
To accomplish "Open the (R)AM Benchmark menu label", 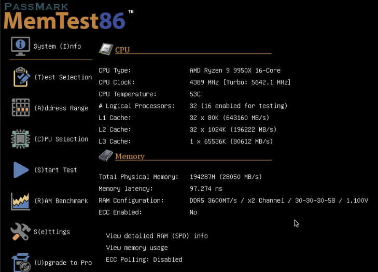I will 61,201.
